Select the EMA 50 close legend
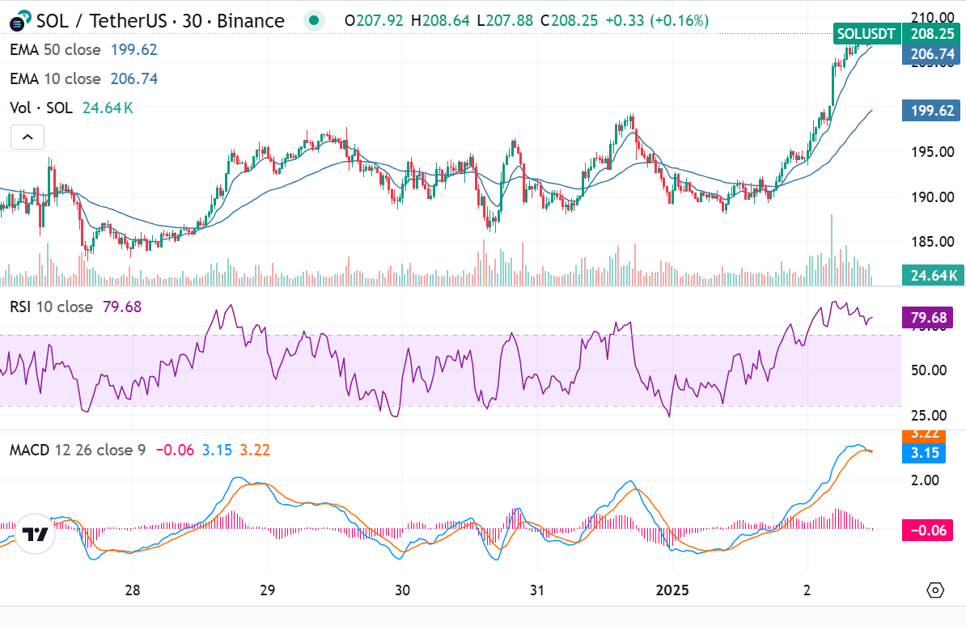 pos(55,49)
